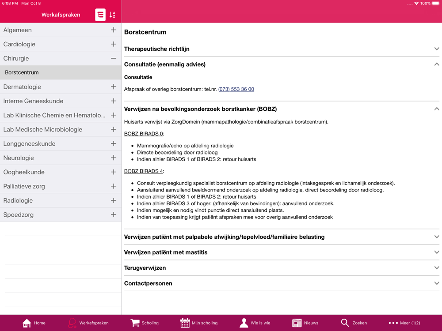The width and height of the screenshot is (442, 331).
Task: Expand the Dermatologie plus icon
Action: (x=114, y=87)
